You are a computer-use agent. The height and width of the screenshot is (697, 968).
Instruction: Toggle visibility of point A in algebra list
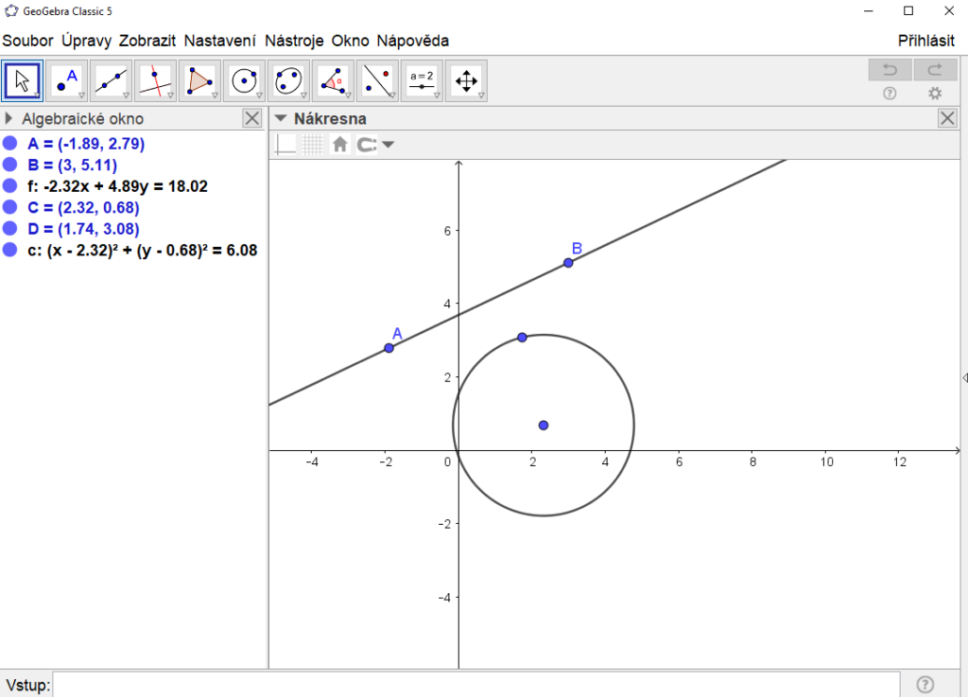(x=10, y=144)
